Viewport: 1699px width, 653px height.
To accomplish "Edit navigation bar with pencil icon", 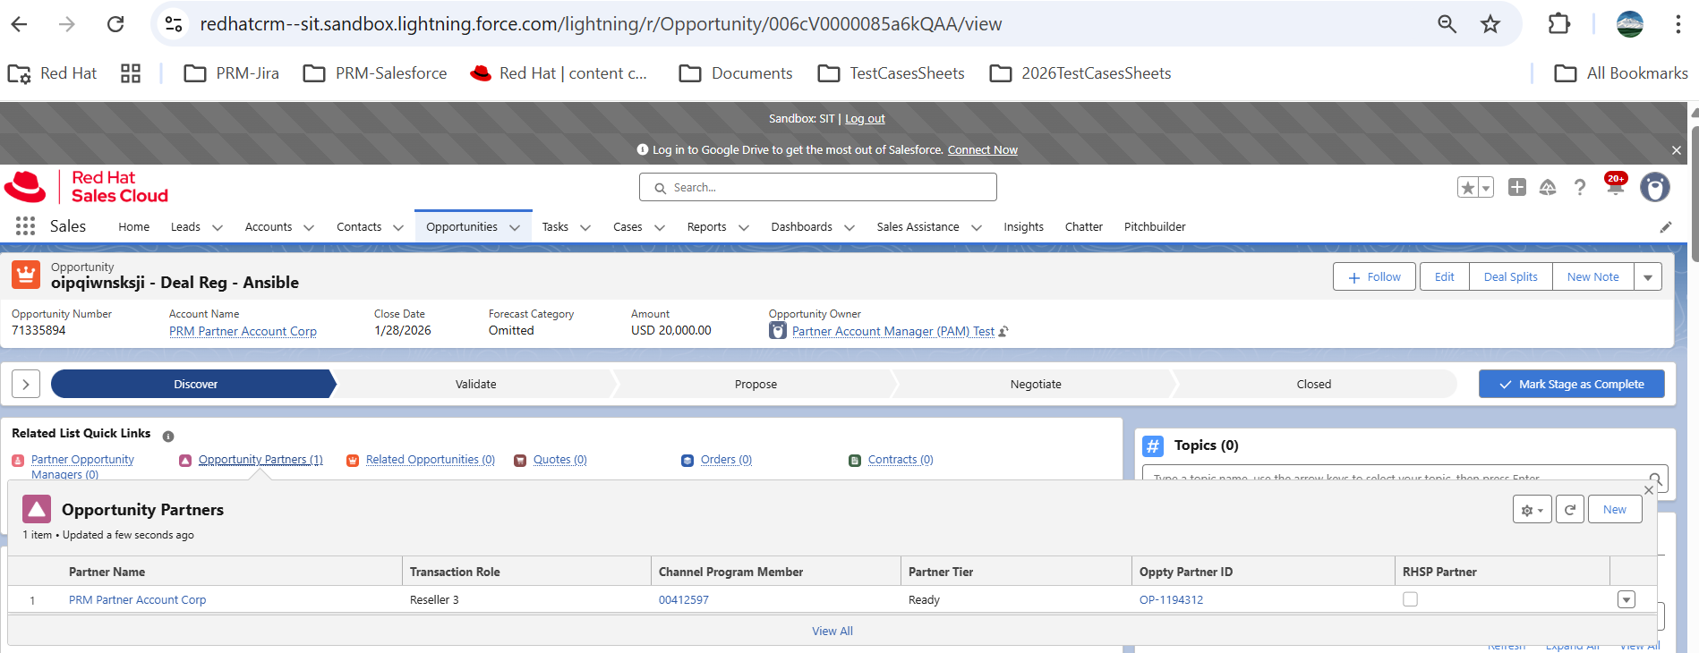I will tap(1666, 227).
